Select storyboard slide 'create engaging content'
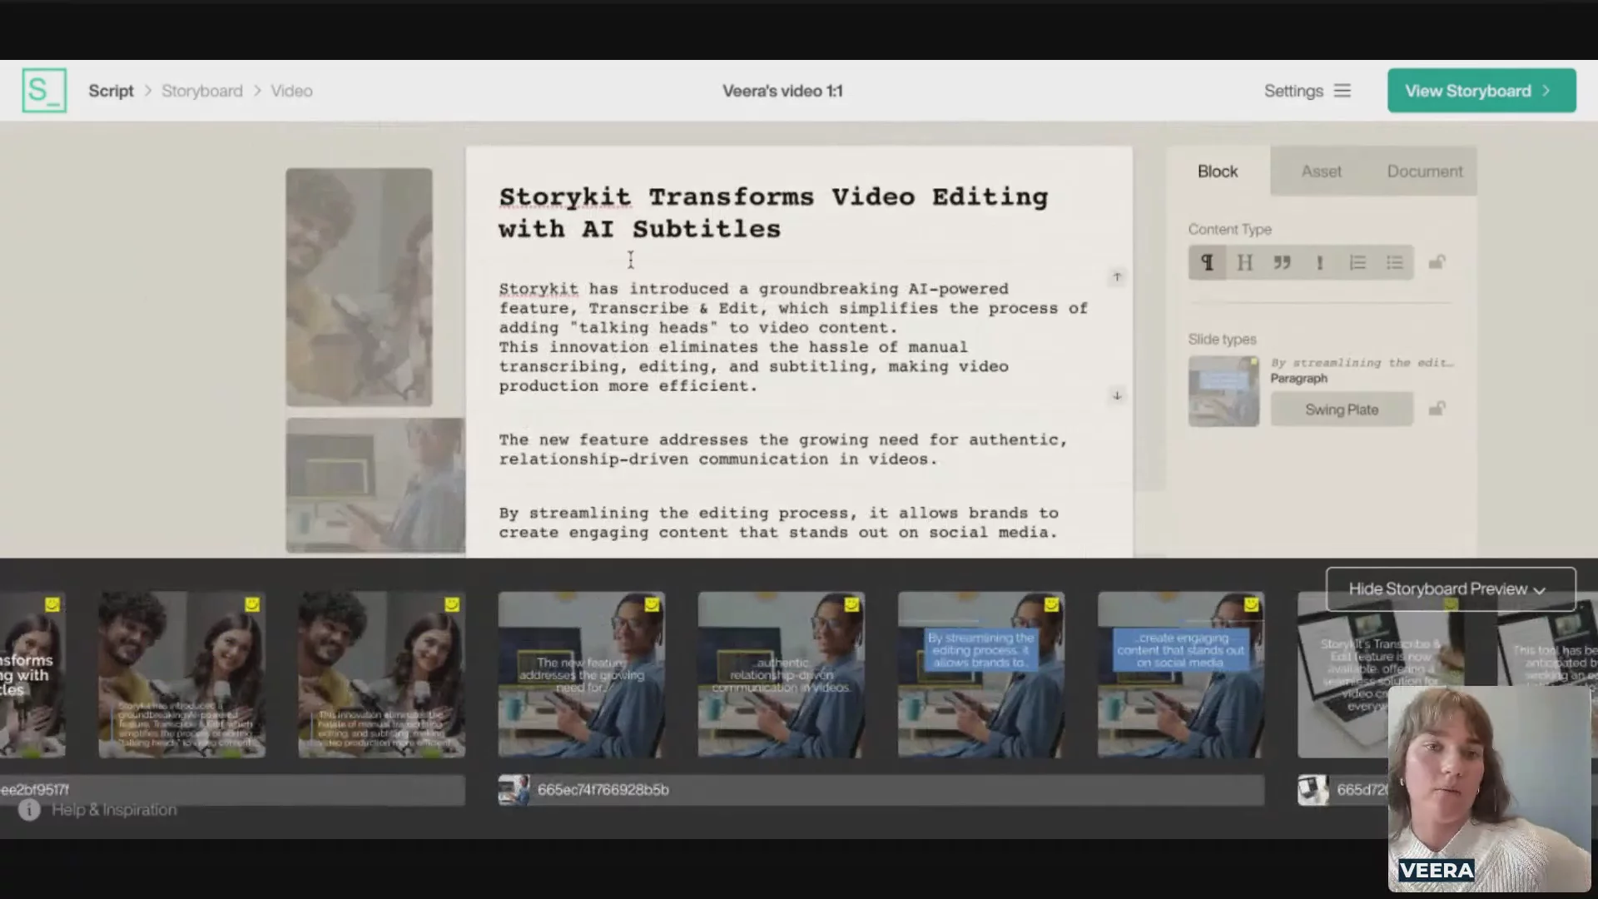This screenshot has width=1598, height=899. click(x=1181, y=675)
